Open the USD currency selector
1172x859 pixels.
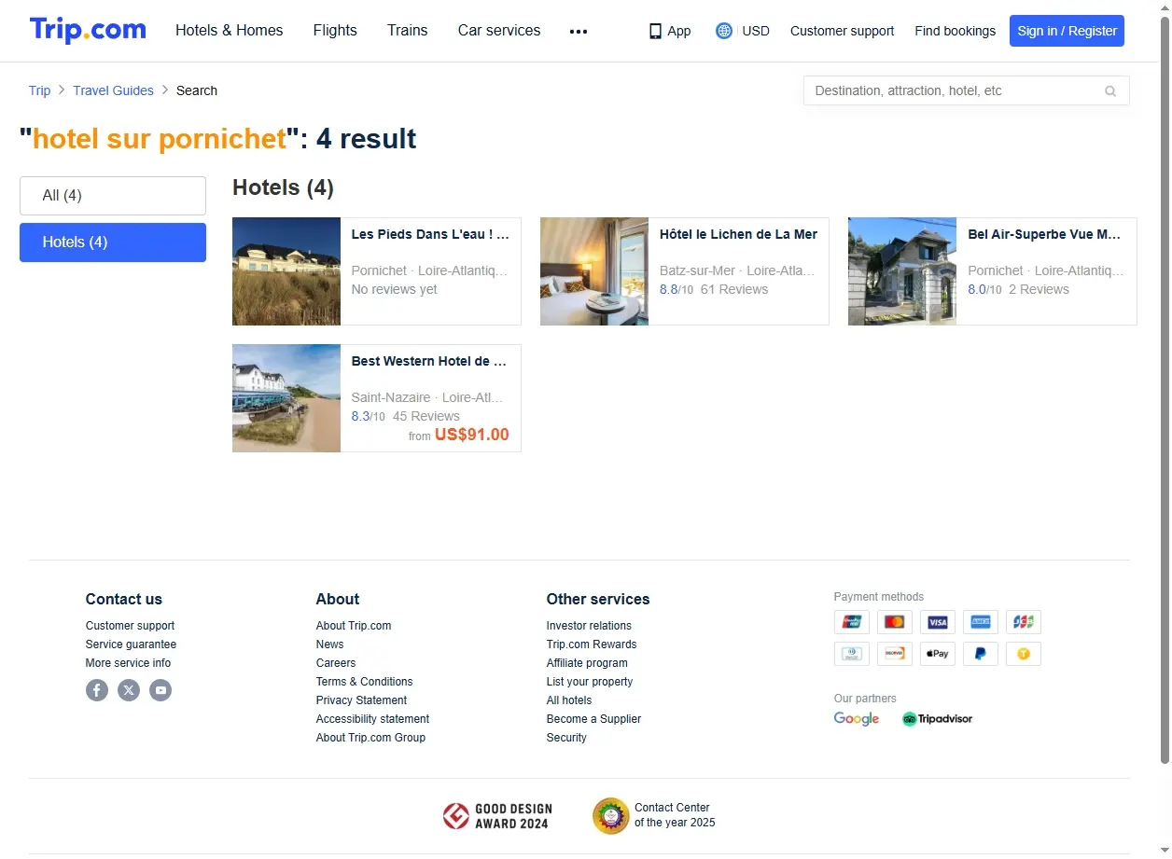(756, 31)
